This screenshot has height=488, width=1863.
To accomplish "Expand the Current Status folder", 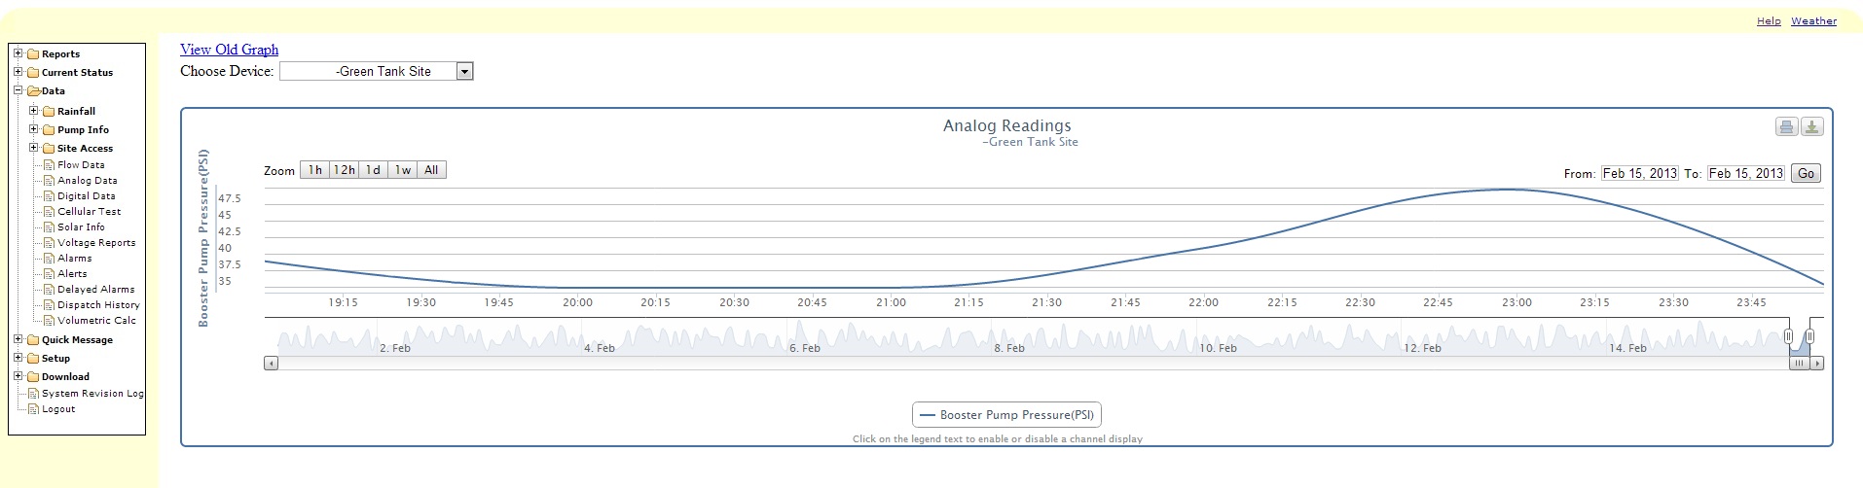I will pos(18,72).
